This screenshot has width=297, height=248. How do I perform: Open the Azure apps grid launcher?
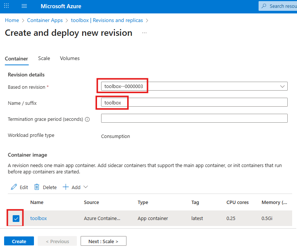[x=6, y=6]
